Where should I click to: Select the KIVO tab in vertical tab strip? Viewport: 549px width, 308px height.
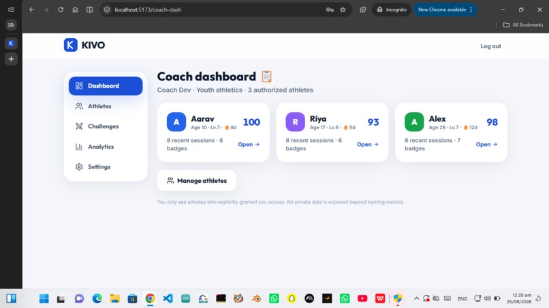(11, 44)
